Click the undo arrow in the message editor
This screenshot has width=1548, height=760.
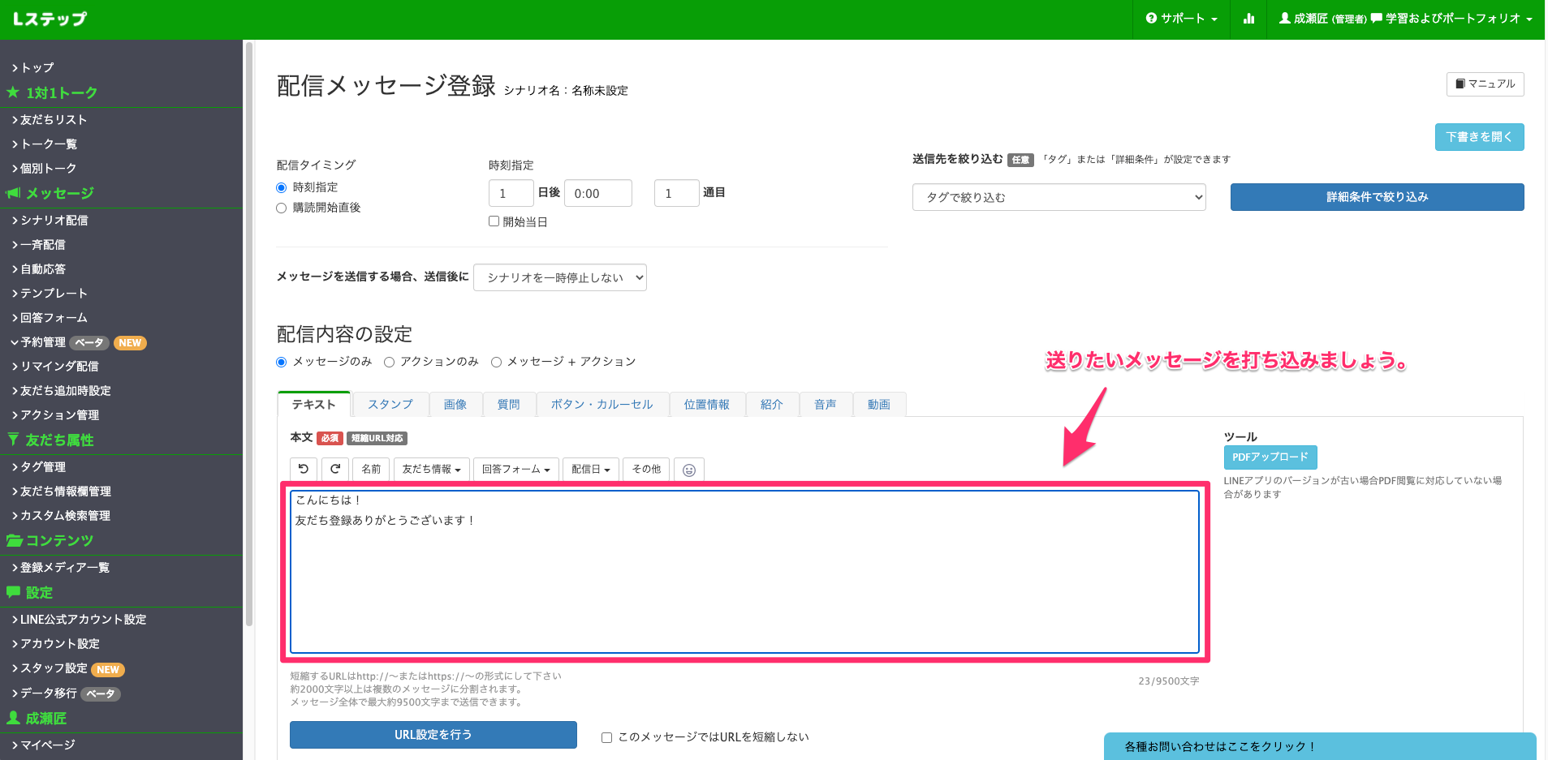tap(303, 469)
